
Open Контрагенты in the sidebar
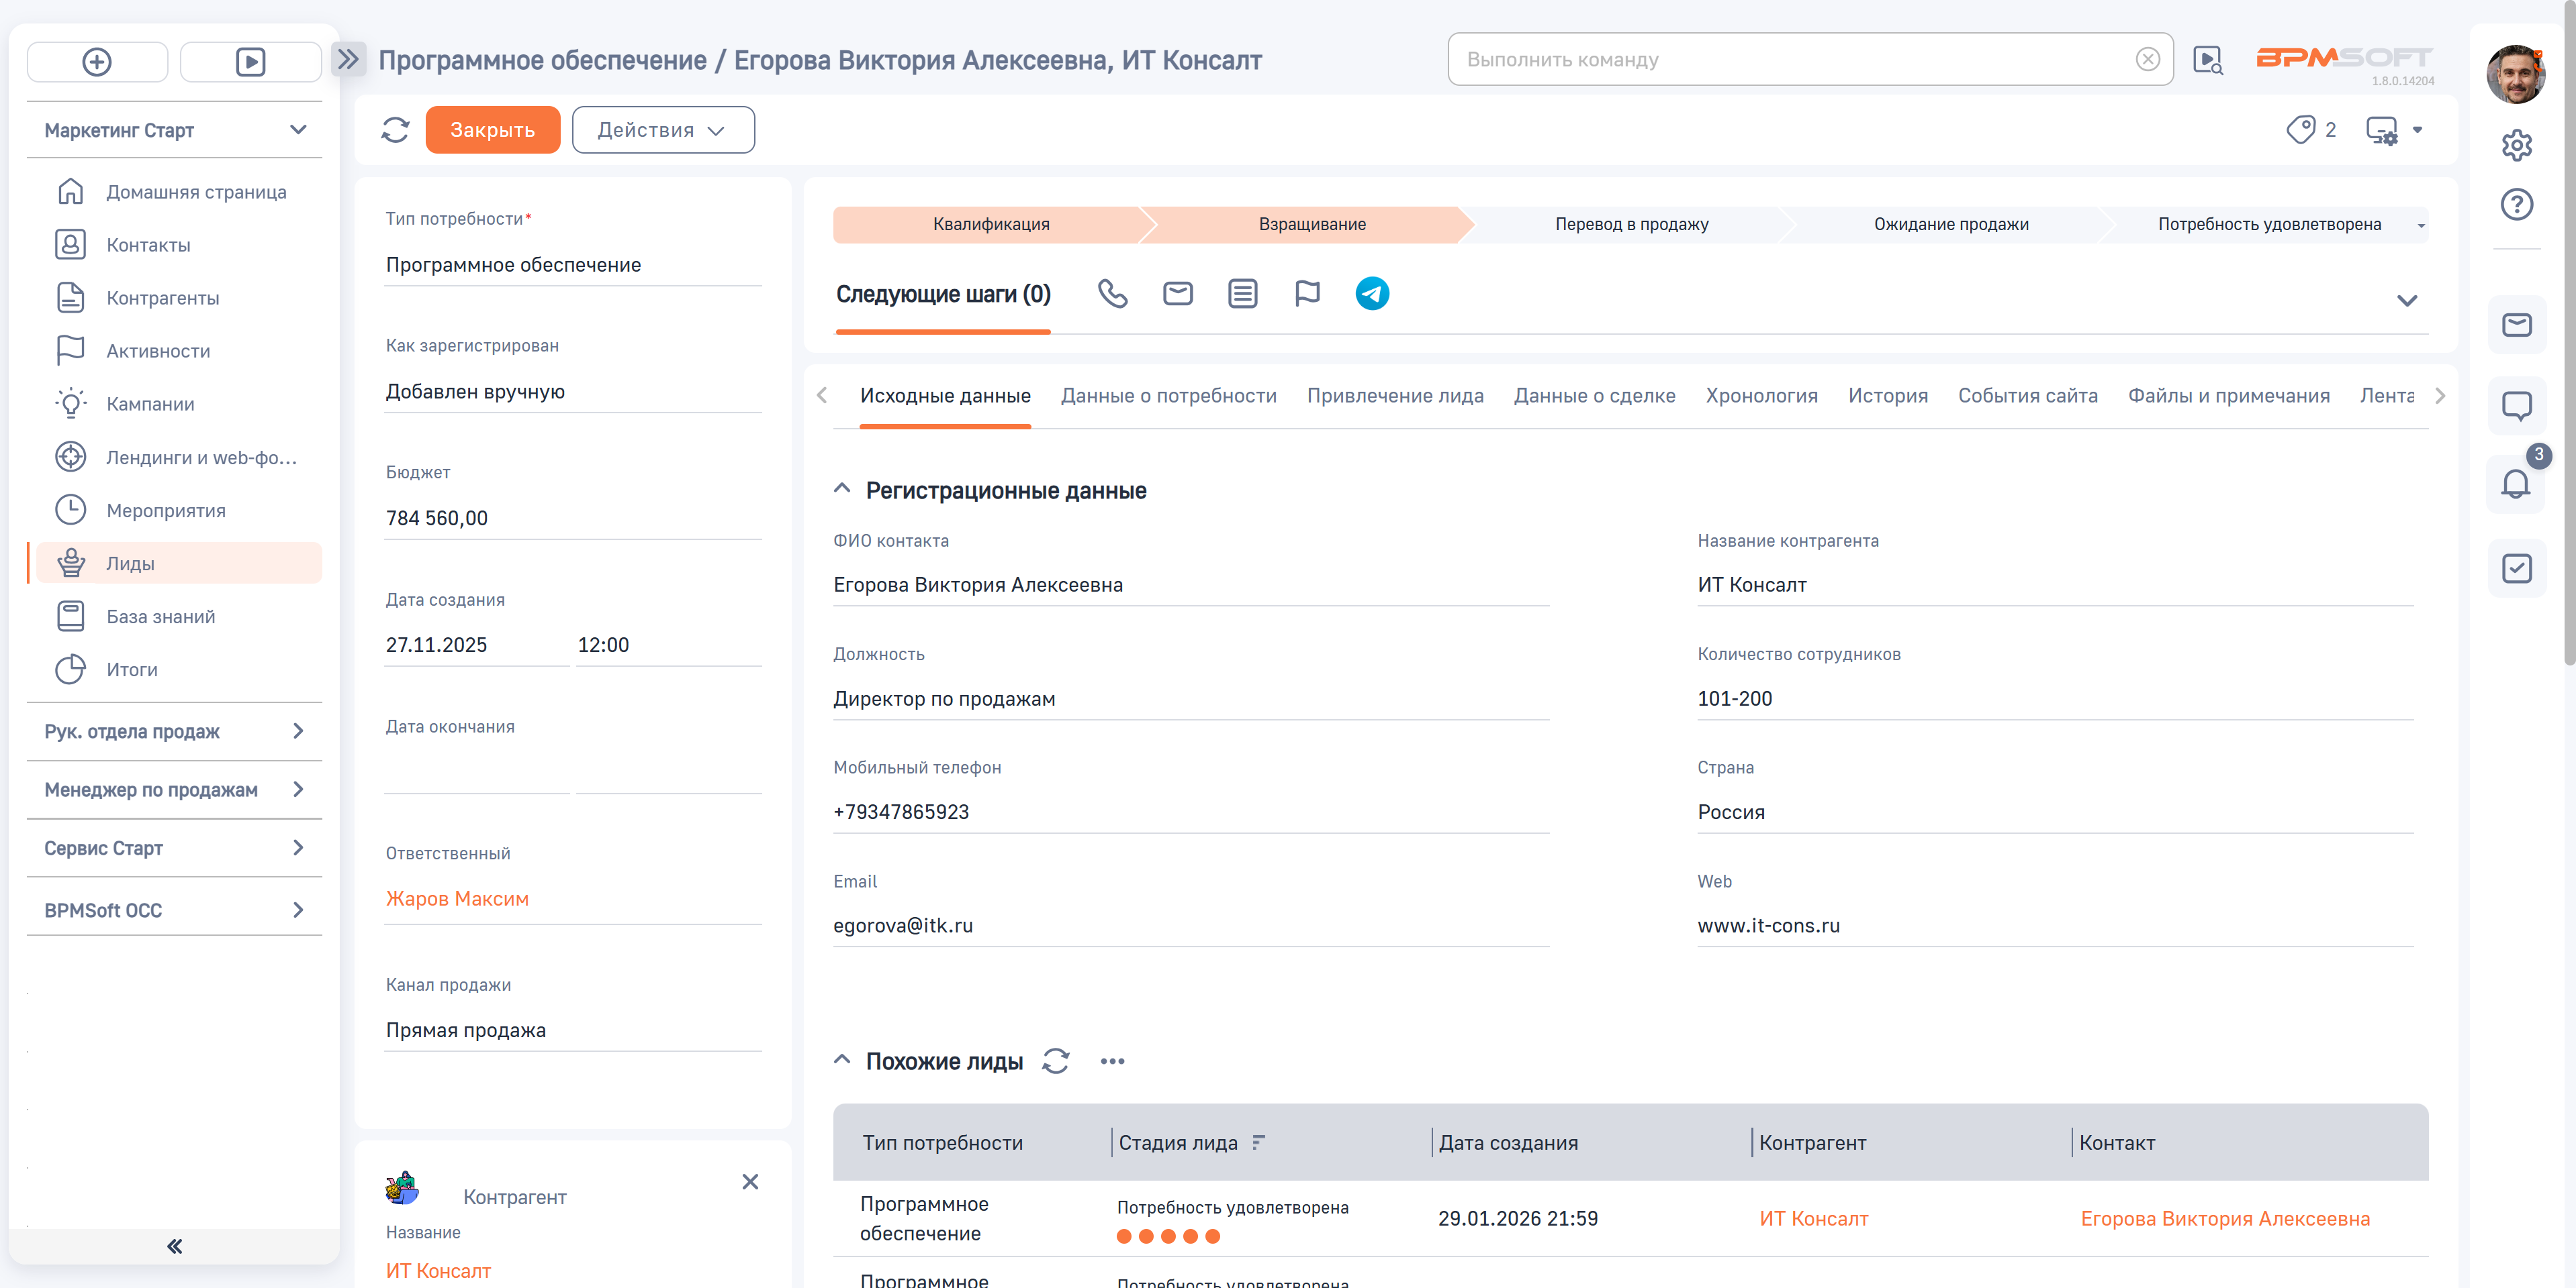click(x=162, y=298)
